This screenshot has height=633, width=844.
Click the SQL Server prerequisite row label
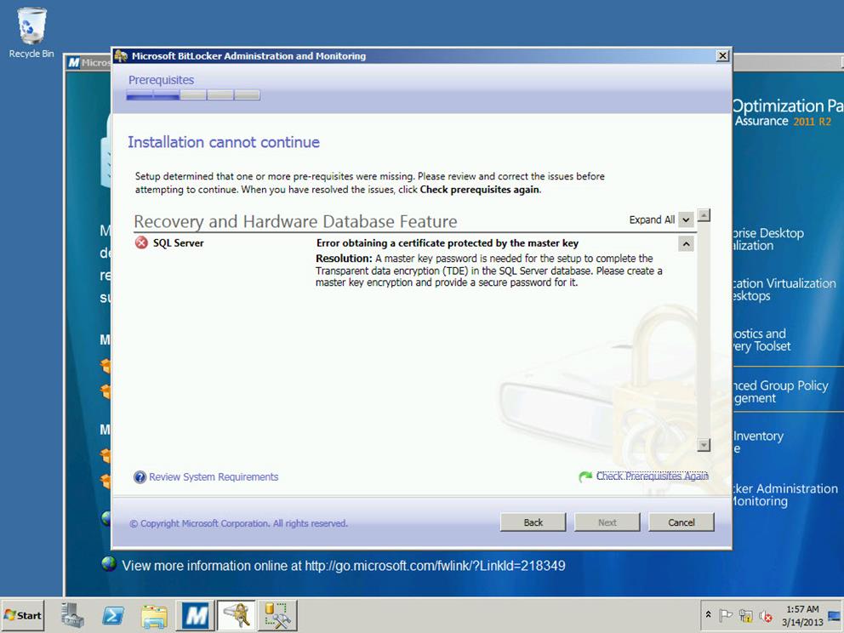coord(178,242)
